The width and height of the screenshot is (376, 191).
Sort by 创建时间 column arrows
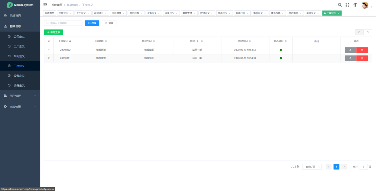[x=250, y=41]
